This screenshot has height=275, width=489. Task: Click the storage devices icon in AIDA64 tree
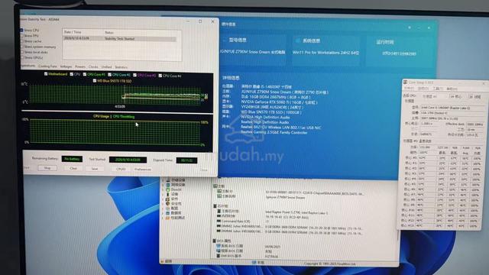point(168,180)
